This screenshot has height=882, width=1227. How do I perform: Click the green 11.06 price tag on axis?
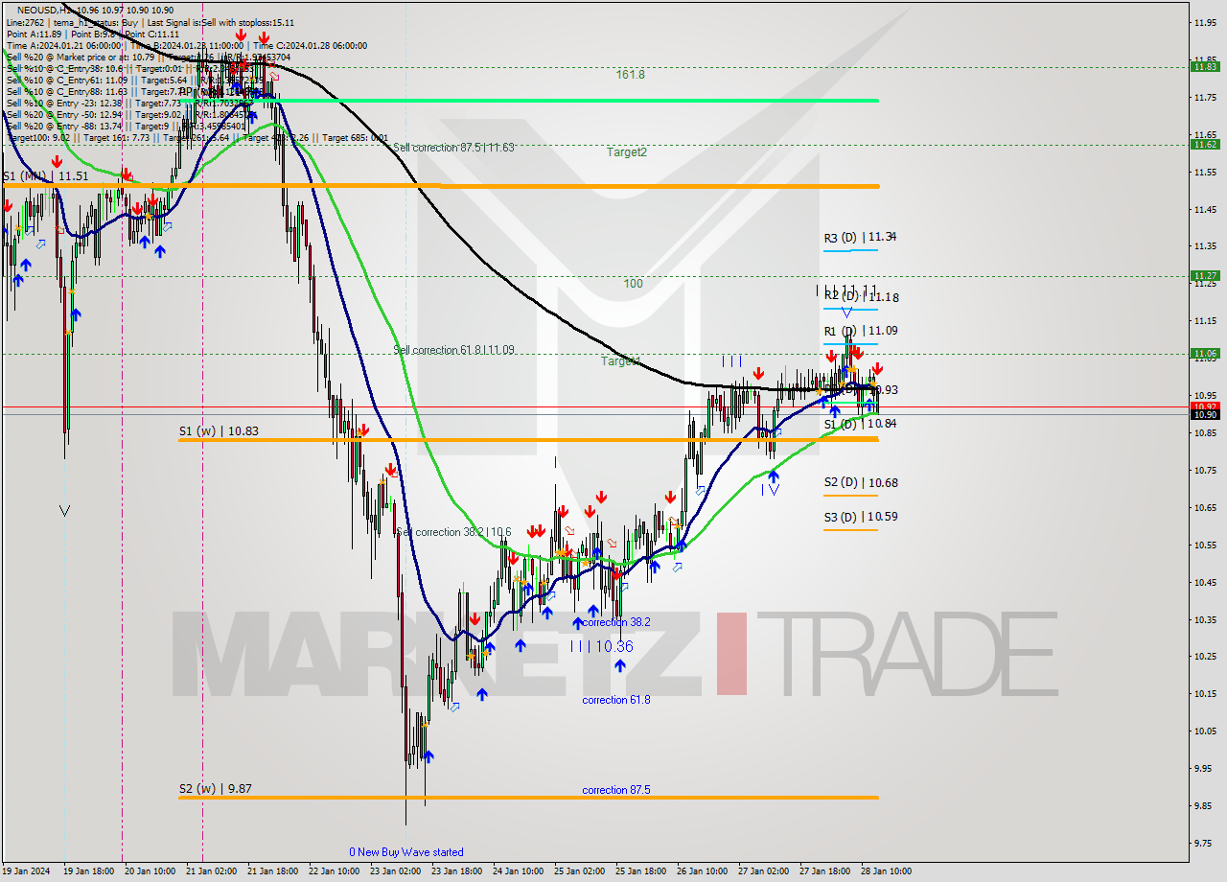click(x=1205, y=353)
